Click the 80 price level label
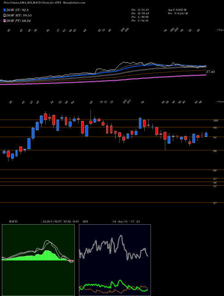 tap(215, 151)
